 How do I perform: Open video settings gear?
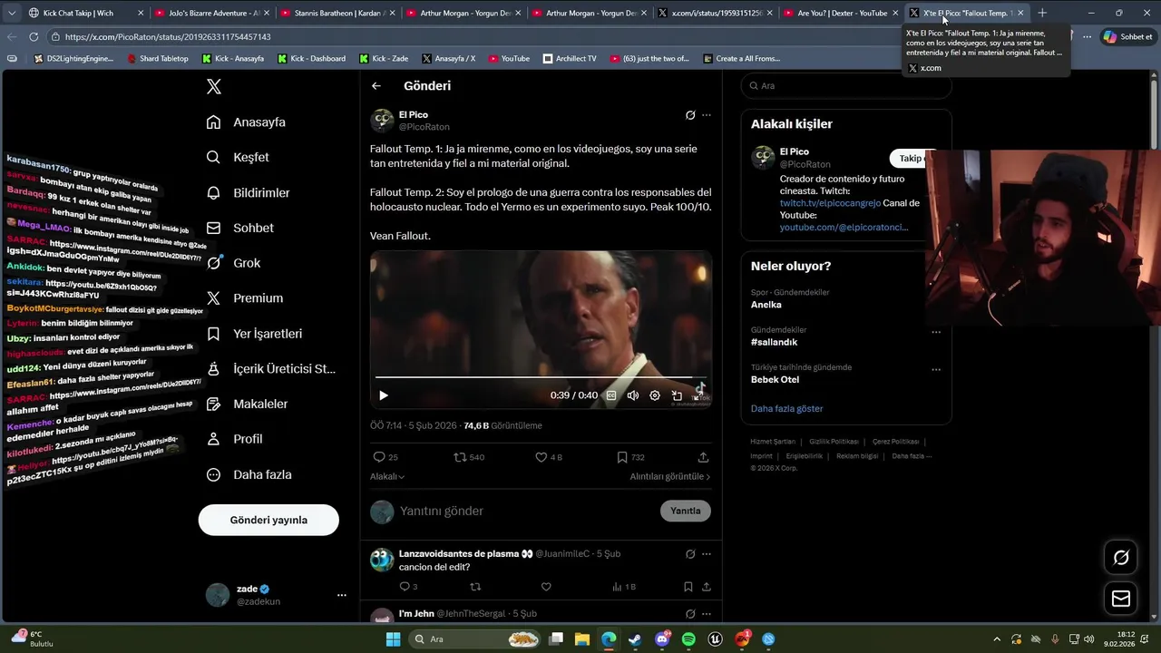point(655,395)
